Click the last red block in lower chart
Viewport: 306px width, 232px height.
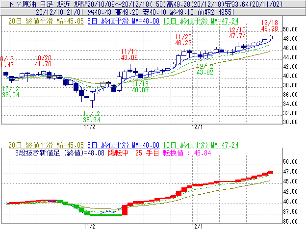[270, 172]
